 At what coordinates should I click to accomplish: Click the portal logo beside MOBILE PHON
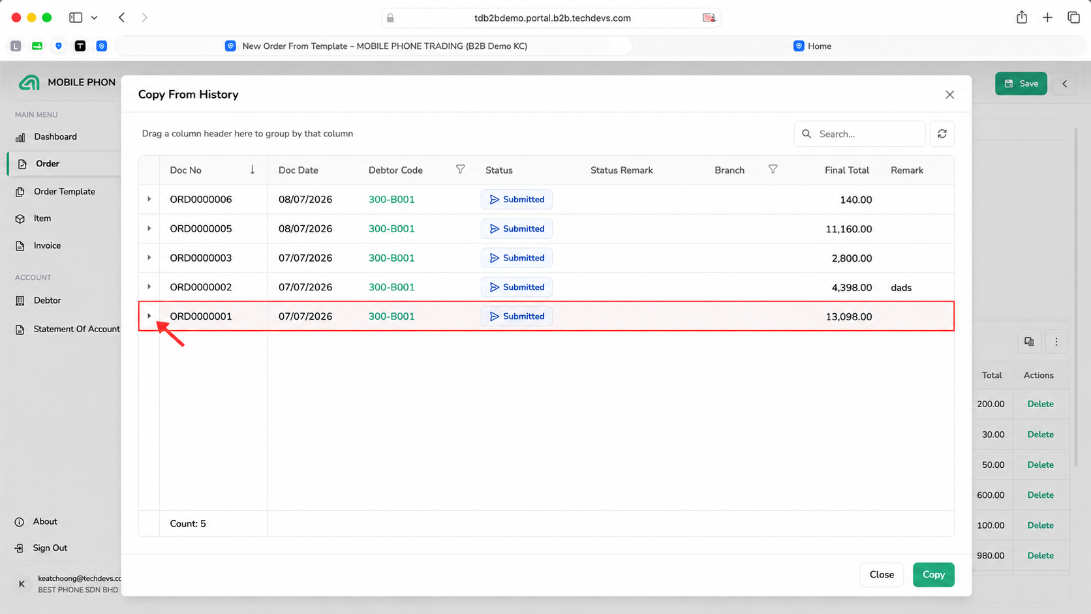click(x=29, y=83)
